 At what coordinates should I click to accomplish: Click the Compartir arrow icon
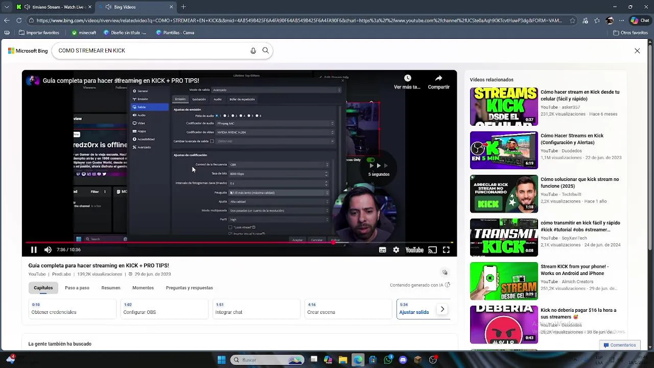[x=438, y=78]
